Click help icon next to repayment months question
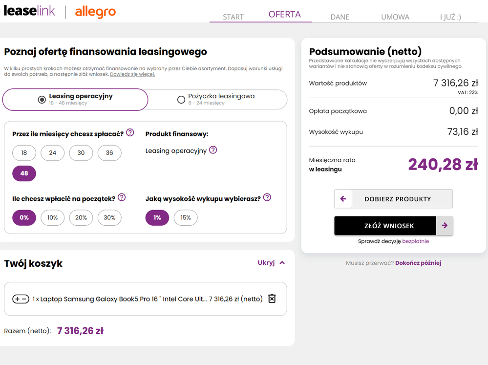This screenshot has height=365, width=488. (x=130, y=132)
